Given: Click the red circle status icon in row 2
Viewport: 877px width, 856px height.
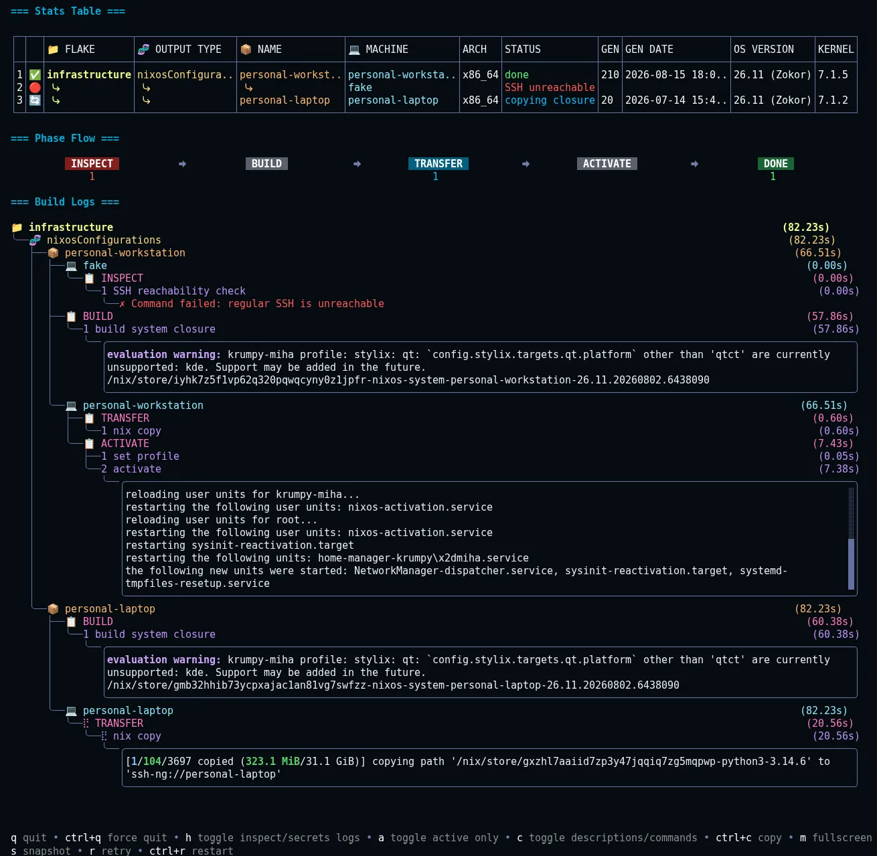Looking at the screenshot, I should (35, 88).
